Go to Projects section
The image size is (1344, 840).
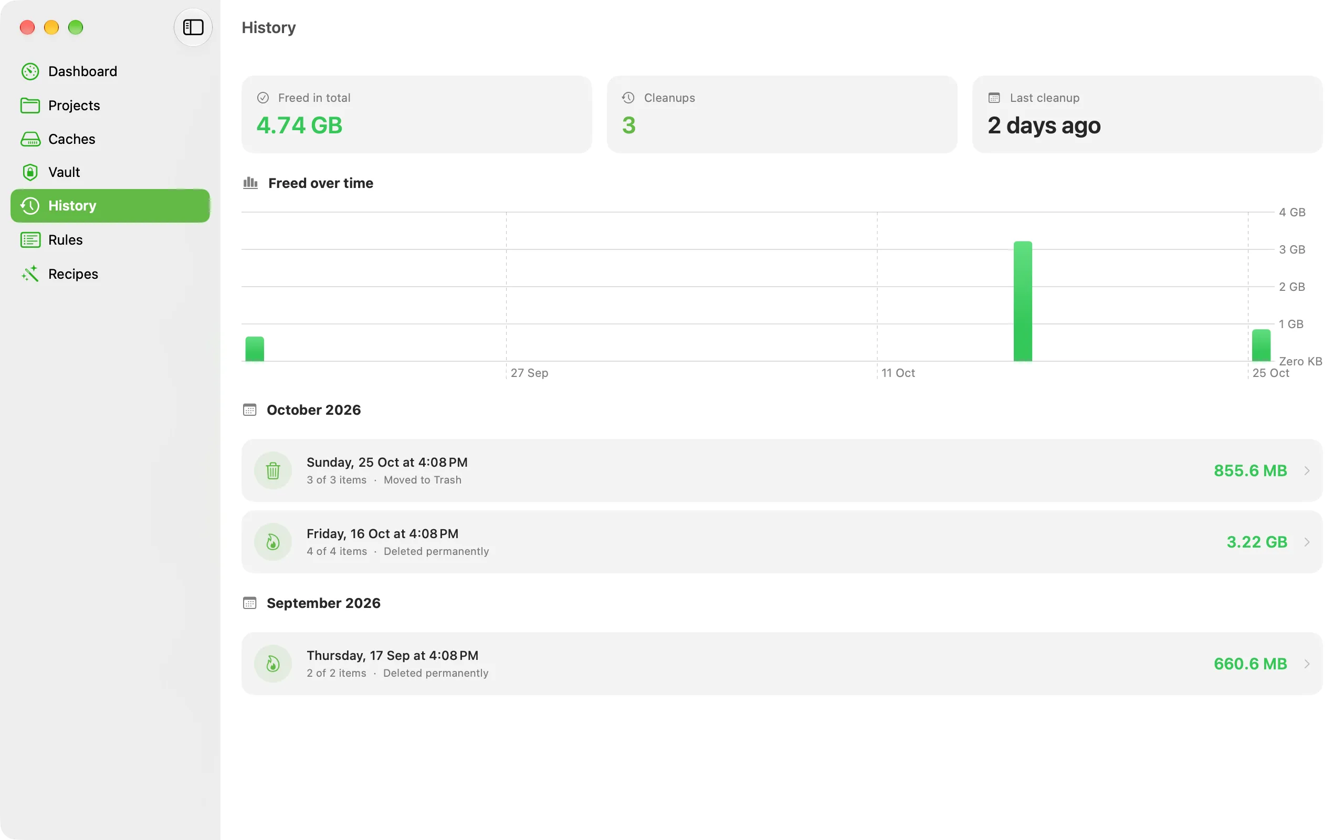pyautogui.click(x=110, y=105)
